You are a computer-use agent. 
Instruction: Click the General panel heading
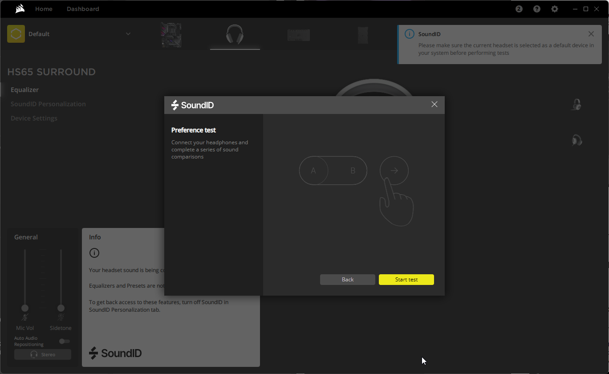click(x=26, y=237)
